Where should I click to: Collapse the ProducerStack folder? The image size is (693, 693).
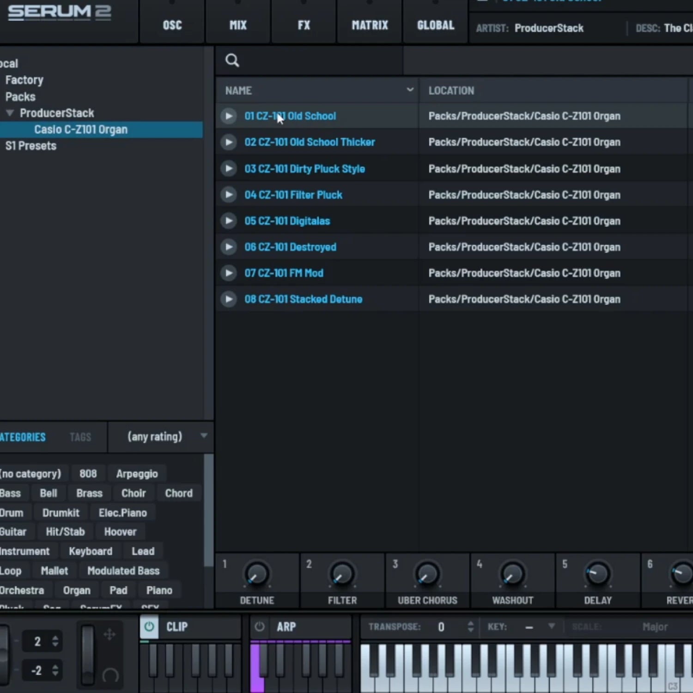point(10,113)
